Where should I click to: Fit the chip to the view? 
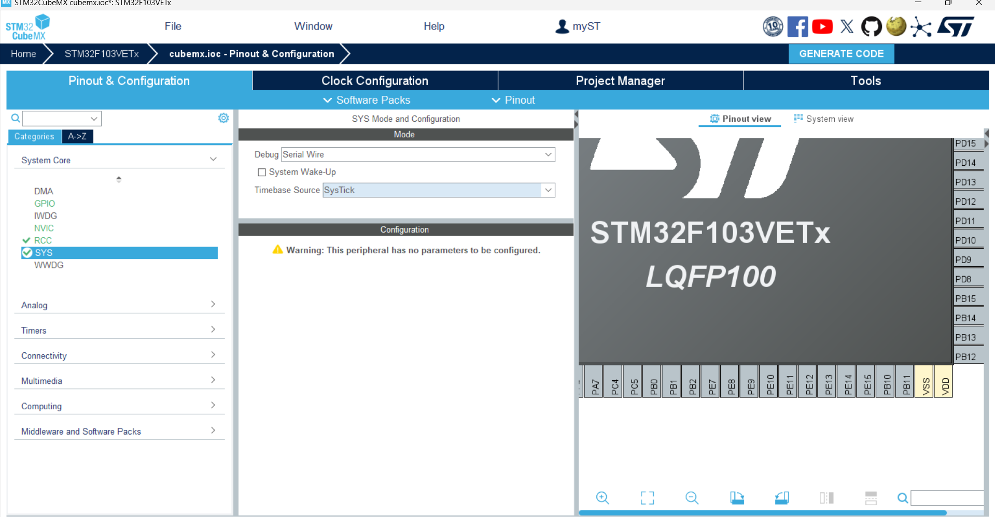pos(647,498)
